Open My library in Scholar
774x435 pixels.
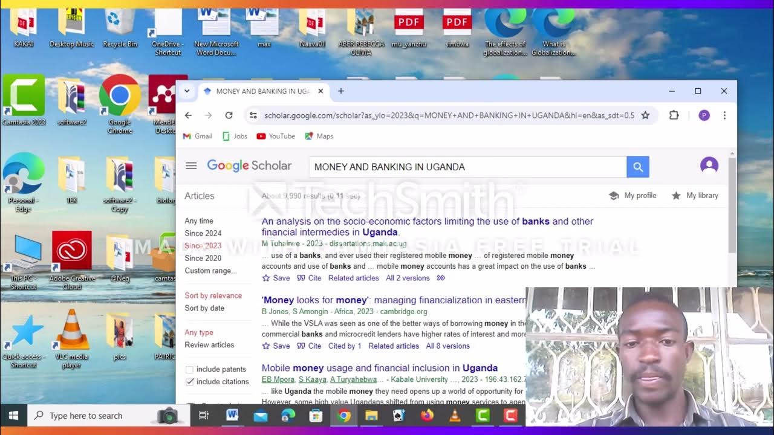pyautogui.click(x=695, y=195)
